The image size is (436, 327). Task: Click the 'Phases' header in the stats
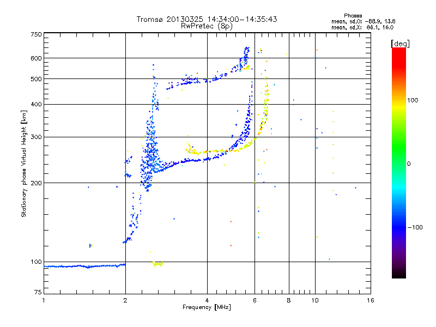pos(353,16)
